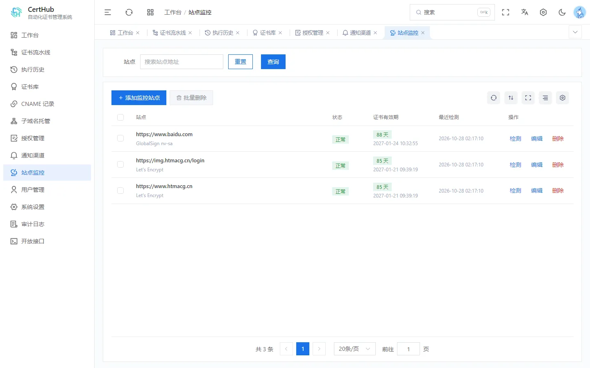Click the 查询 button

pyautogui.click(x=273, y=62)
